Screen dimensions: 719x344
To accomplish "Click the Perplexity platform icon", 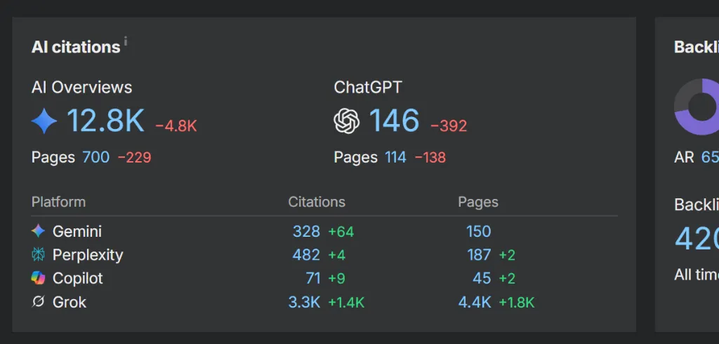I will click(x=38, y=255).
